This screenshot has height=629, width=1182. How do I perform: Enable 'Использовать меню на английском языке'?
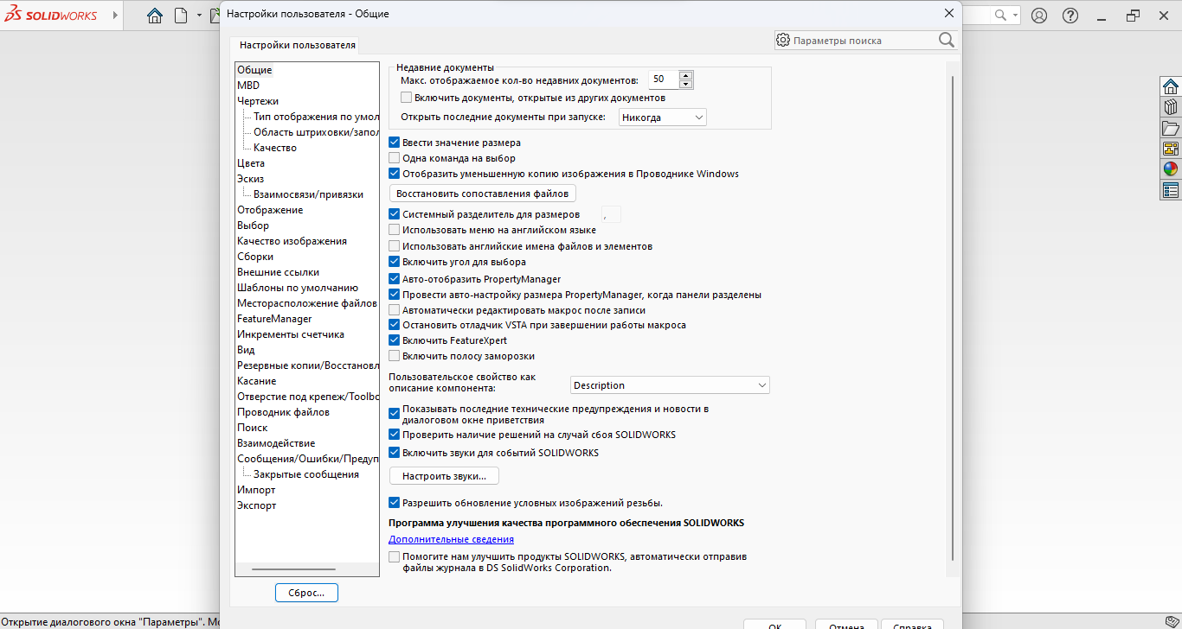coord(395,230)
